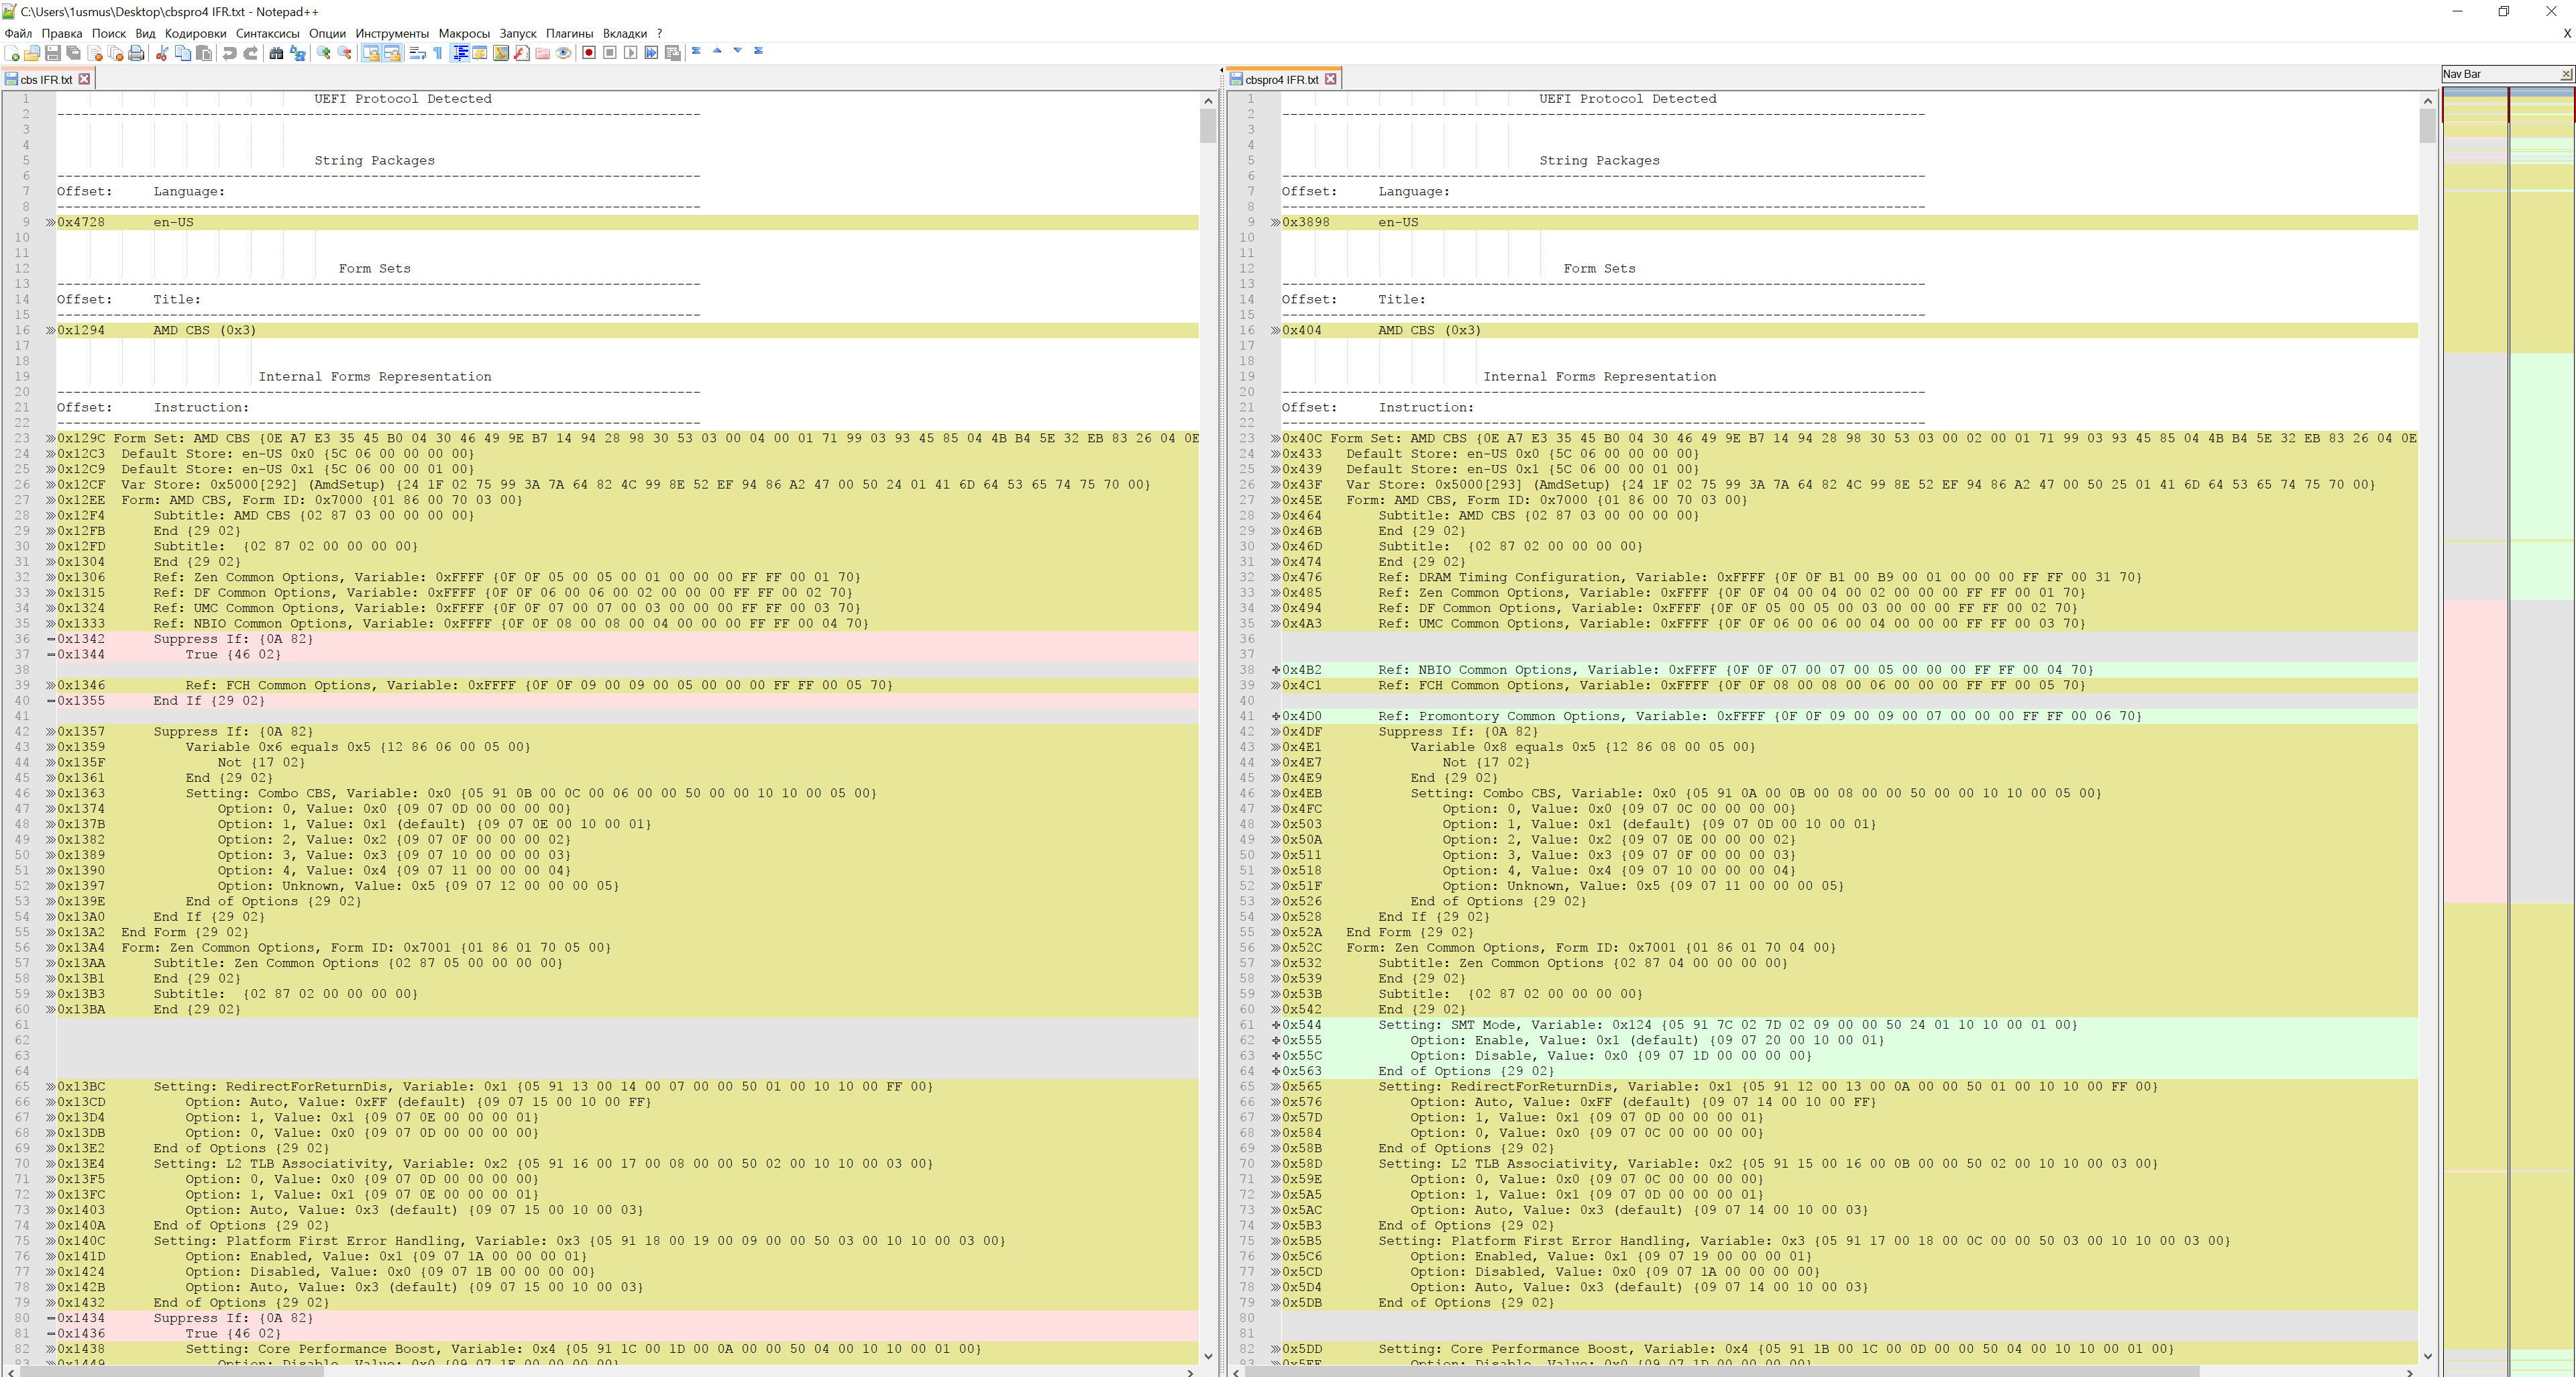This screenshot has width=2576, height=1377.
Task: Toggle Show All Characters pilcrow button
Action: [x=438, y=53]
